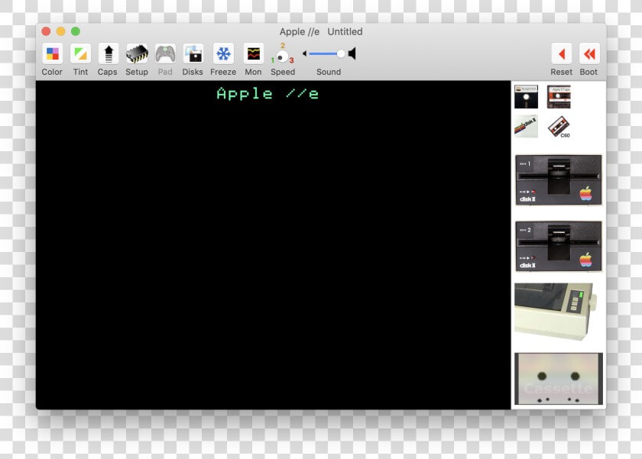Select the floppy disk image thumbnail
642x459 pixels.
(x=526, y=97)
